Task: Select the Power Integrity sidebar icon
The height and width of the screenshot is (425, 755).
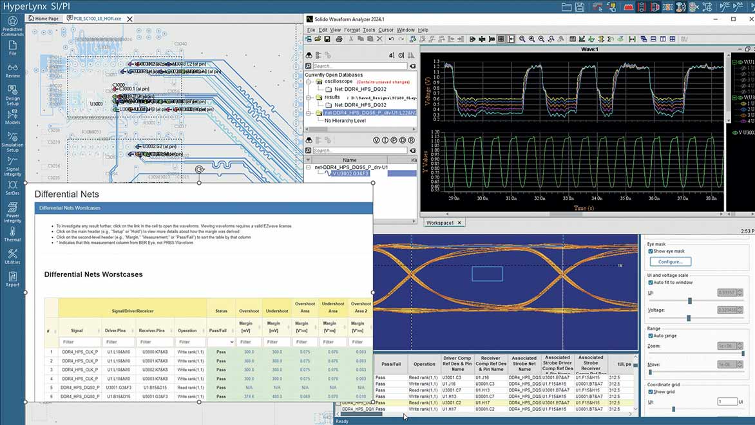Action: point(12,212)
